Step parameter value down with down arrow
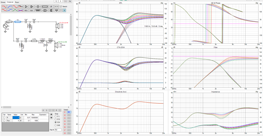Viewport: 263px width, 136px height. point(52,118)
